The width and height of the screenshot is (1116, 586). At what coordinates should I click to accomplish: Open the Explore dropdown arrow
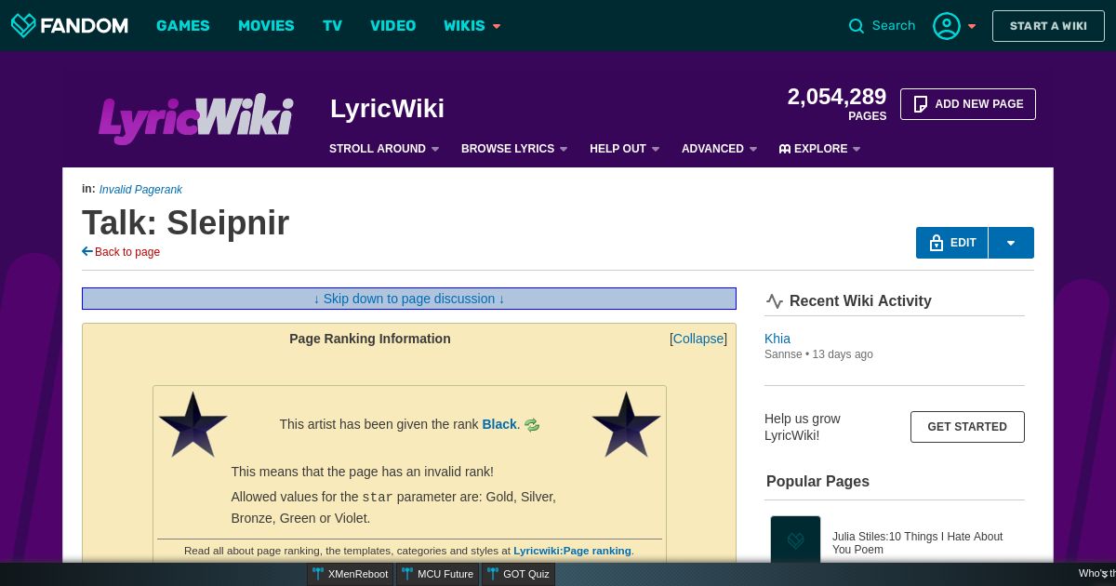click(x=857, y=149)
